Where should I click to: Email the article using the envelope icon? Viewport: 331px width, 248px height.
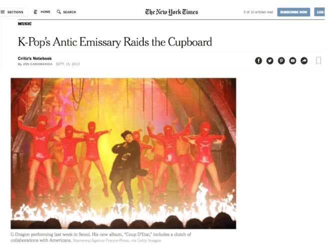(293, 60)
